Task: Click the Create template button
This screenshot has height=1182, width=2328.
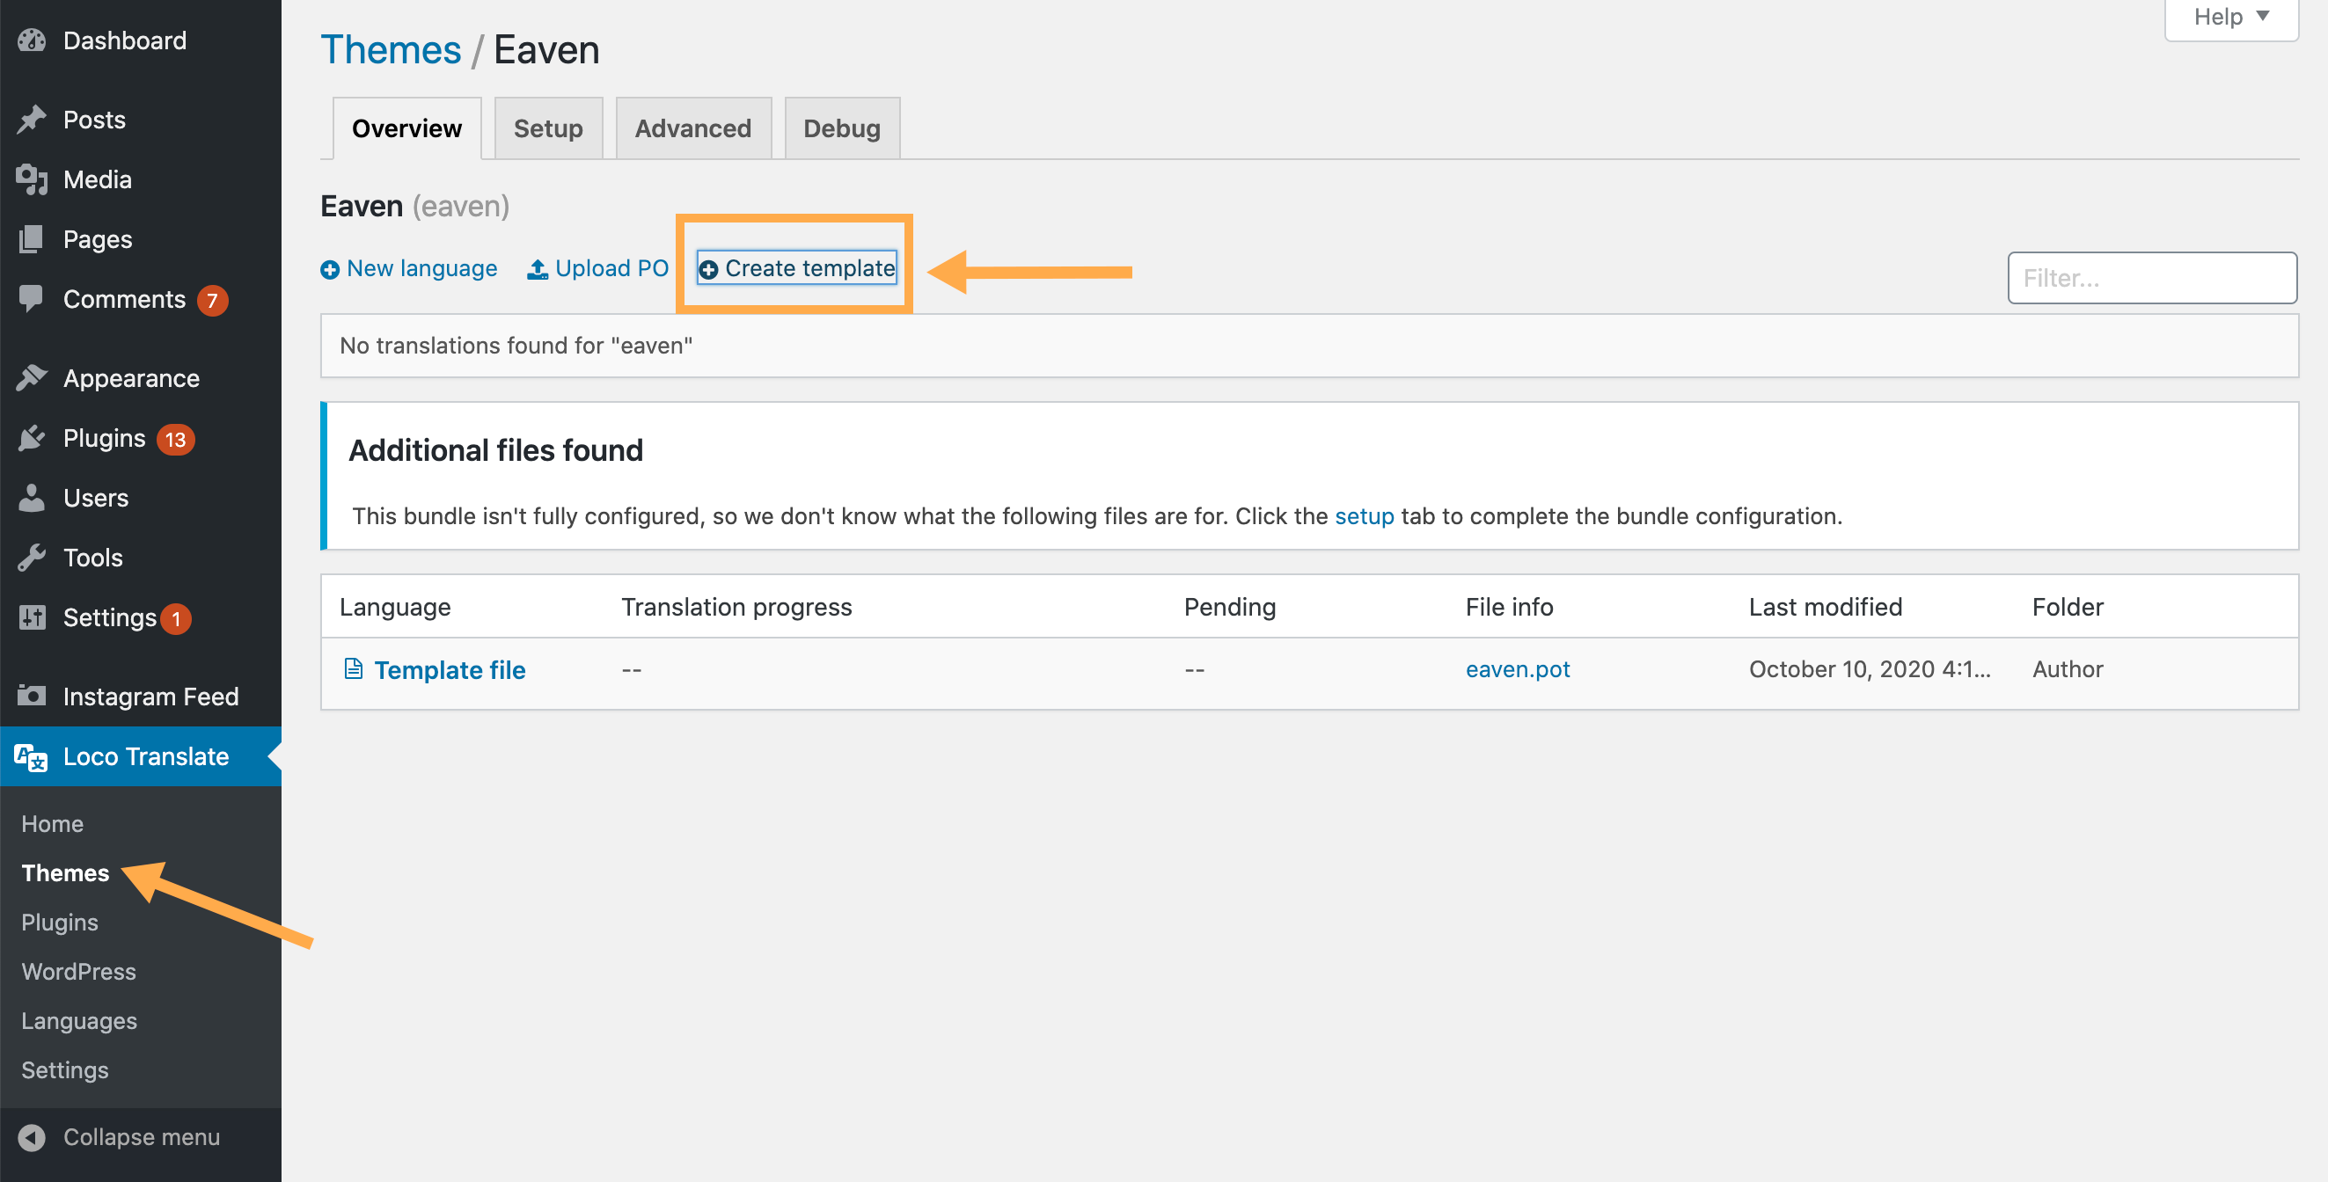Action: 797,268
